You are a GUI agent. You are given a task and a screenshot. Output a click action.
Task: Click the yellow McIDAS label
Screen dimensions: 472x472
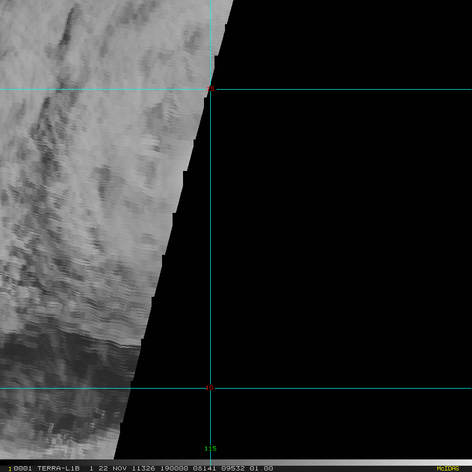click(448, 468)
